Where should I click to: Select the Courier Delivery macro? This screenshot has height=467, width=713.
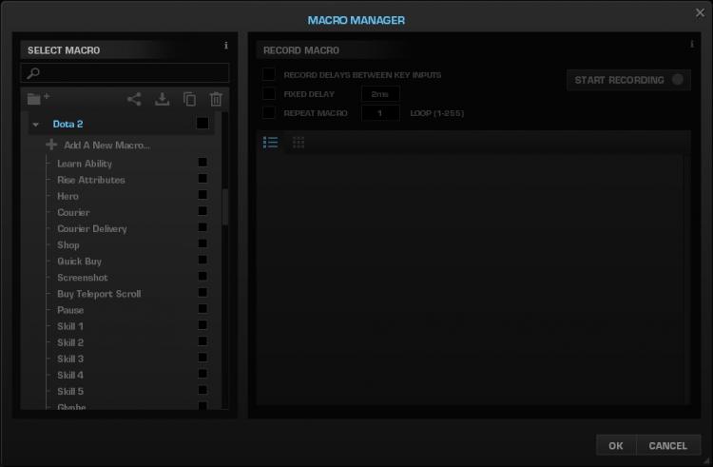click(x=92, y=228)
